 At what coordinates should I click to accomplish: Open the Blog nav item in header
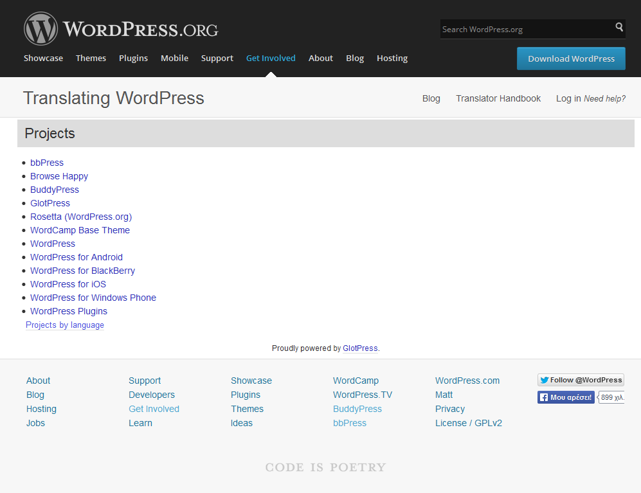point(355,58)
